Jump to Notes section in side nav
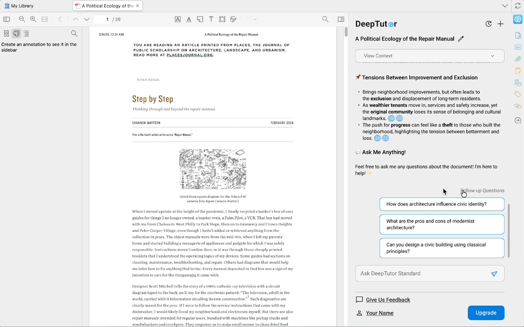The width and height of the screenshot is (524, 327). 518,71
